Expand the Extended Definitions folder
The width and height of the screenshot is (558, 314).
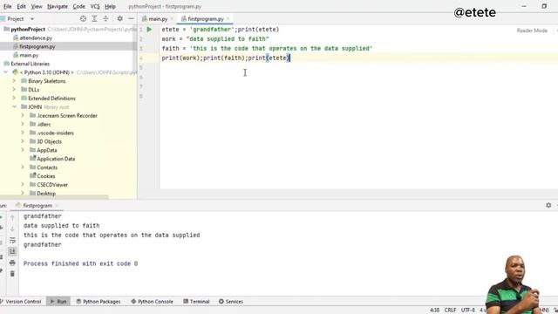(x=14, y=98)
